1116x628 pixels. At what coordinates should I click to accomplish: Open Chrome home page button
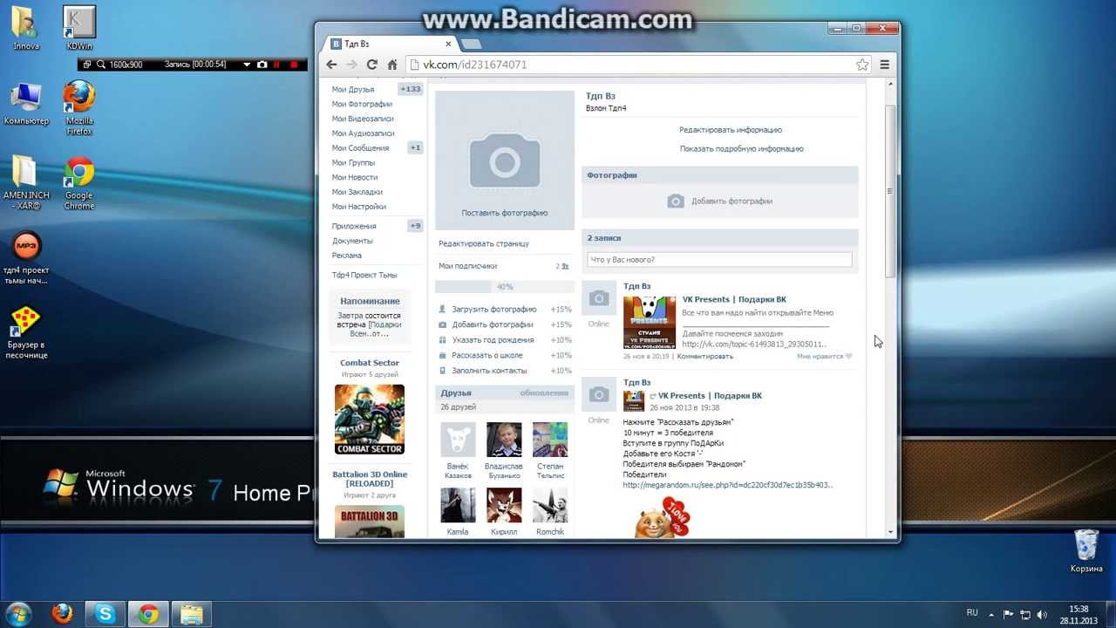(392, 65)
